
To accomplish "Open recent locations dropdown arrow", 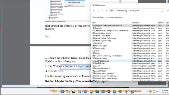I will coord(102,11).
